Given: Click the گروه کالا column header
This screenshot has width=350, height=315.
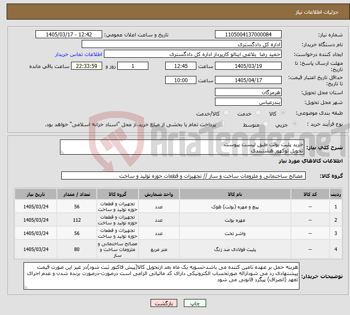Looking at the screenshot, I should [118, 194].
